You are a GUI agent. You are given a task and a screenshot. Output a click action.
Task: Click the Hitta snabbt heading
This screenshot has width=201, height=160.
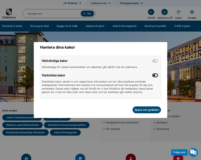[10, 111]
